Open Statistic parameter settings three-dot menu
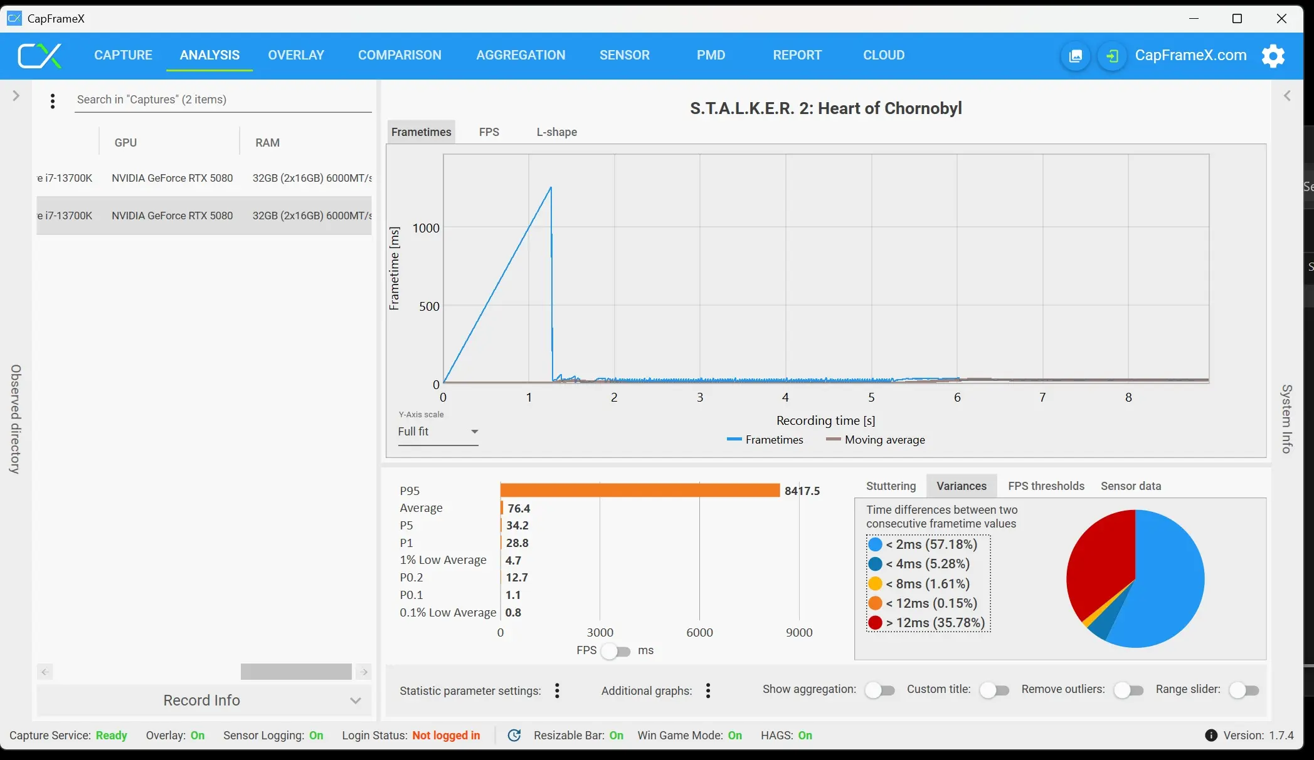The width and height of the screenshot is (1314, 760). 557,690
